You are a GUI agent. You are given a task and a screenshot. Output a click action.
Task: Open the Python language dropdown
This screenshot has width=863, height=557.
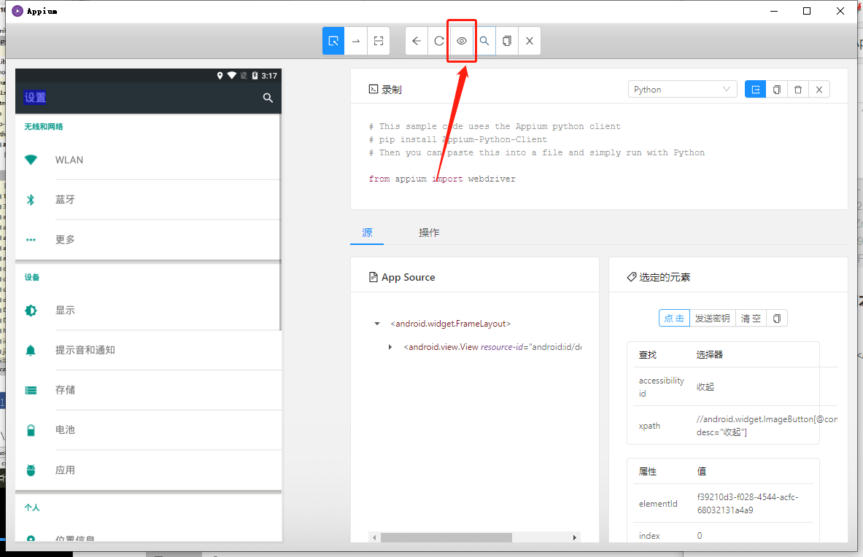click(x=683, y=89)
